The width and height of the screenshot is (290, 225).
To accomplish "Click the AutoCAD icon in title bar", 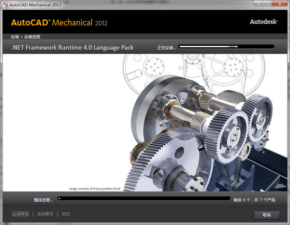I will 5,4.
